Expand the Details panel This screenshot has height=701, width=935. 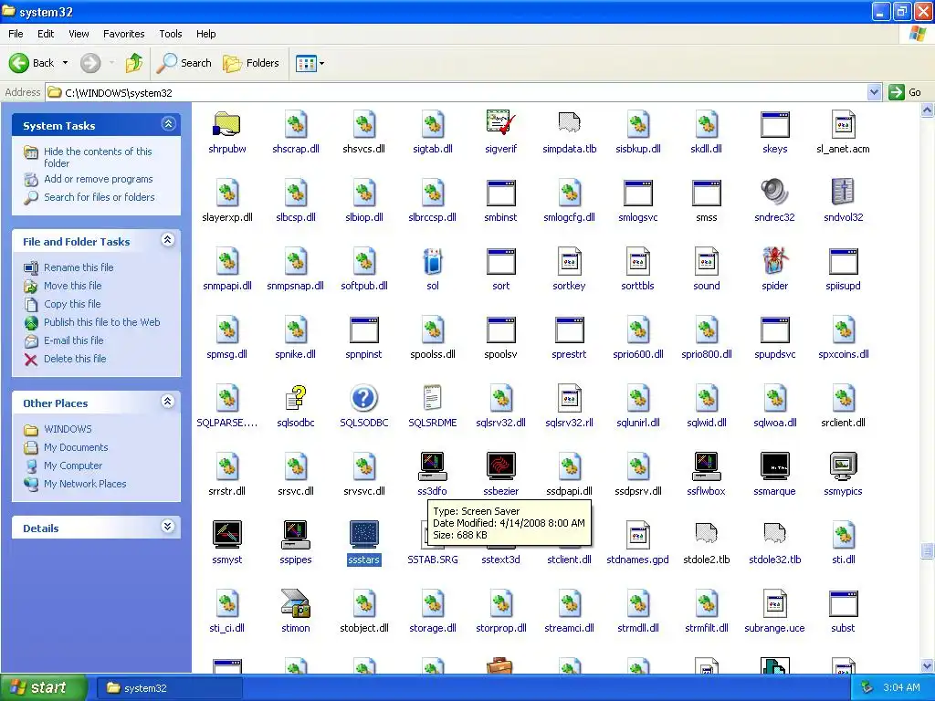[x=168, y=527]
